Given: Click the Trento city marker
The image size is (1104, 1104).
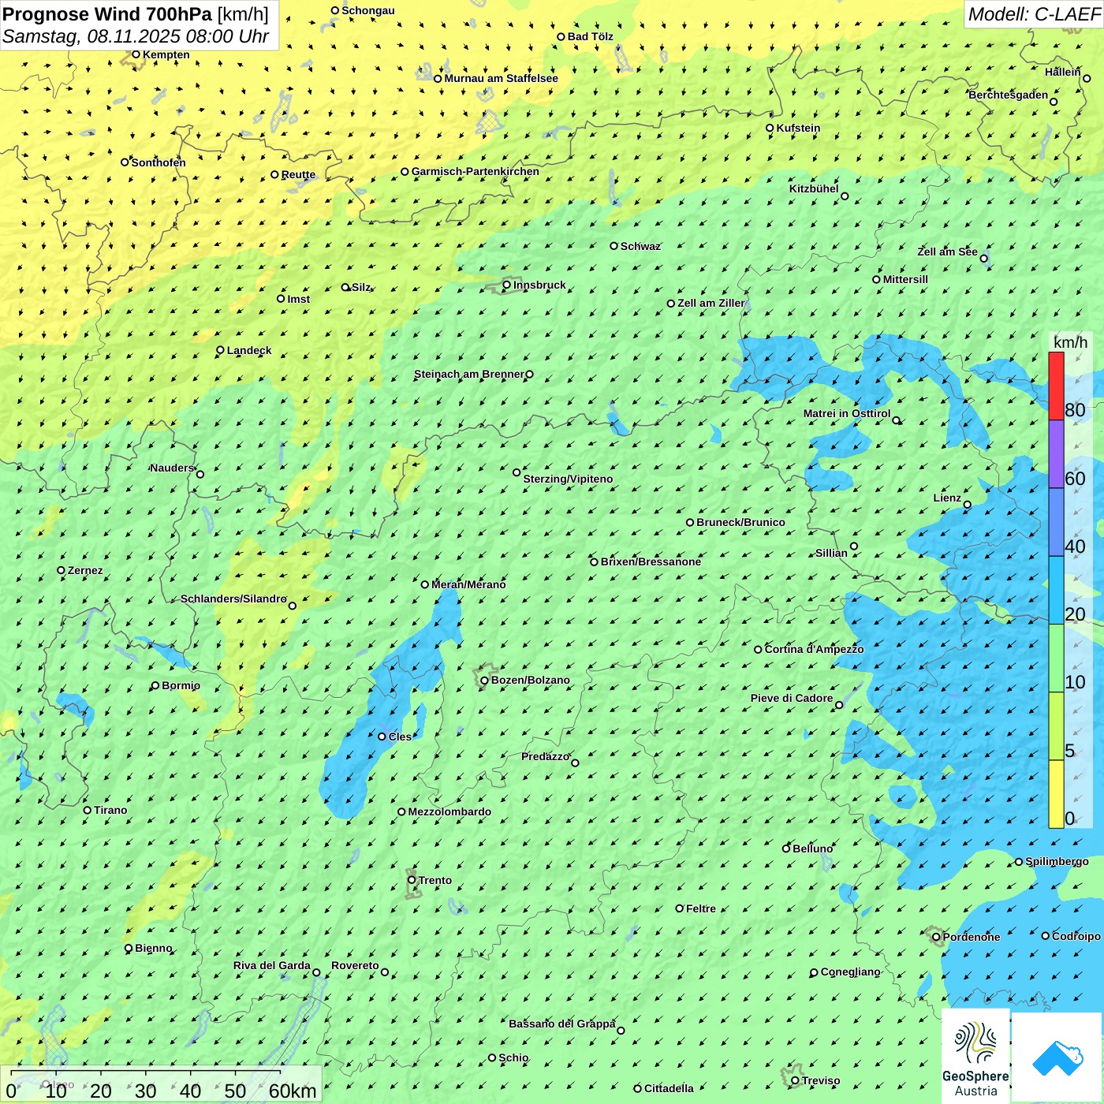Looking at the screenshot, I should (x=412, y=880).
